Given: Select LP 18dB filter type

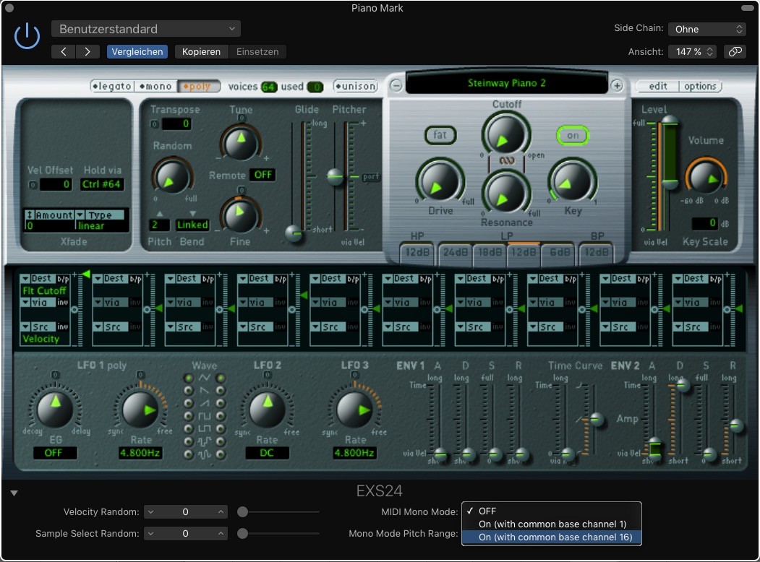Looking at the screenshot, I should [x=490, y=252].
